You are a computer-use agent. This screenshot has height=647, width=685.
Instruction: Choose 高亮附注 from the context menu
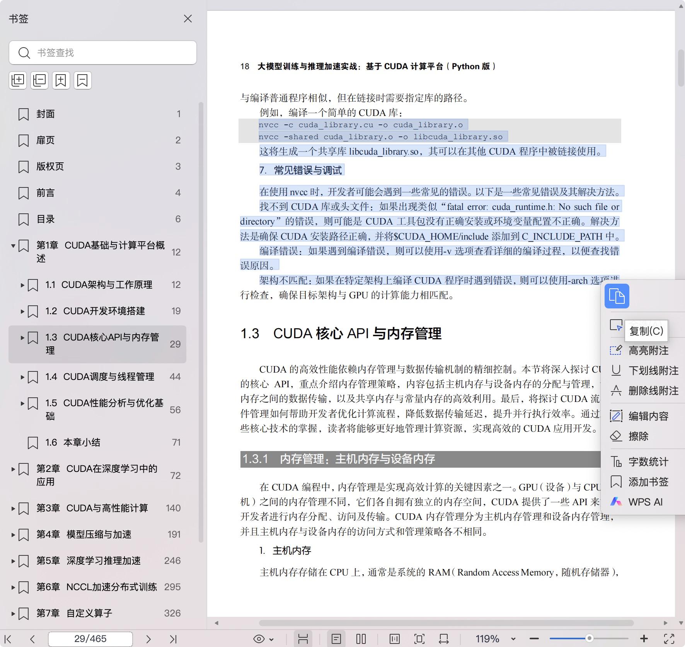coord(648,351)
